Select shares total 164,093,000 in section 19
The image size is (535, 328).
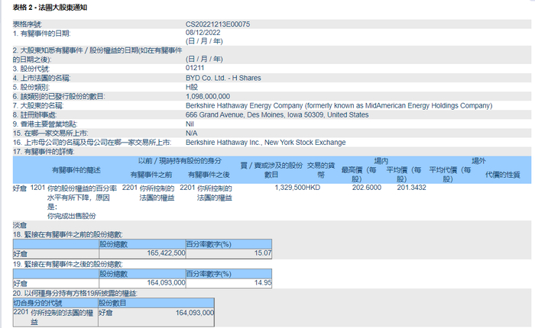pos(166,283)
